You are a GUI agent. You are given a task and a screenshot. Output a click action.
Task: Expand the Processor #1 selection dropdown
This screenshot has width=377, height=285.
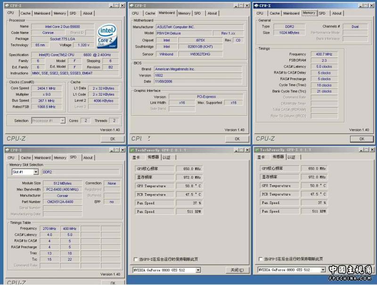pos(63,121)
